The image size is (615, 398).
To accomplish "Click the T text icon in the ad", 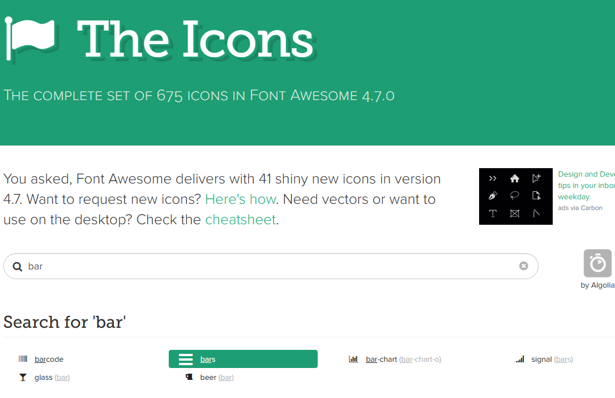I will tap(493, 213).
